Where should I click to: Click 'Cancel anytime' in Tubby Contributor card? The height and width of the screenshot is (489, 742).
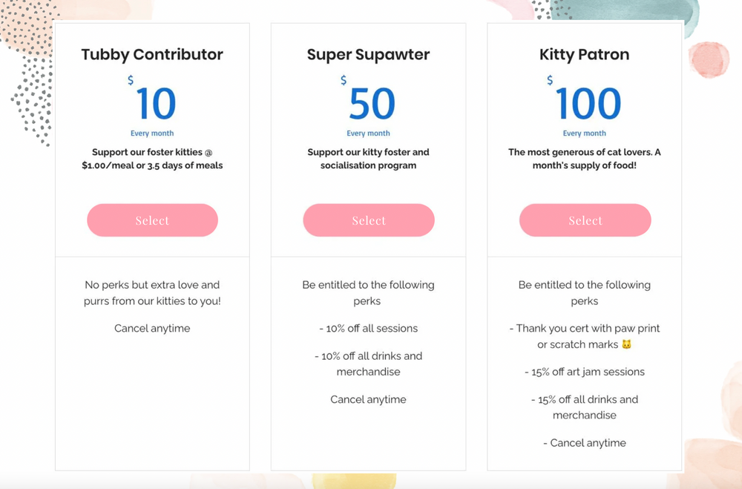(152, 328)
